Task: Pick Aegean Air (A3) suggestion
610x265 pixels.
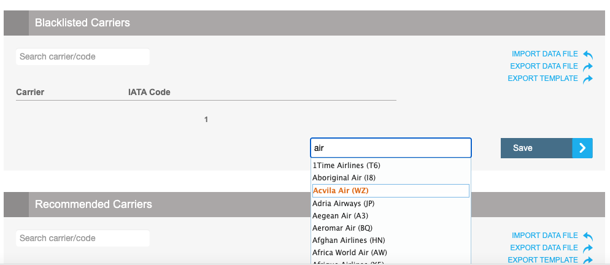Action: click(x=340, y=216)
